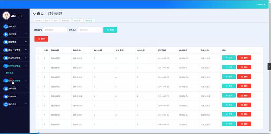The image size is (271, 134).
Task: Switch to the 系统首页 tab
Action: [x=38, y=21]
